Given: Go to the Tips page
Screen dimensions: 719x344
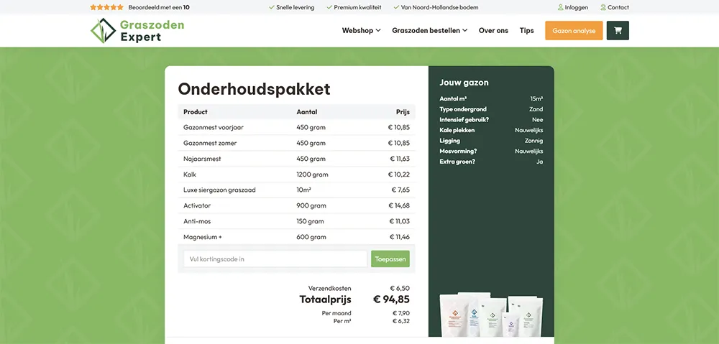Looking at the screenshot, I should click(527, 31).
